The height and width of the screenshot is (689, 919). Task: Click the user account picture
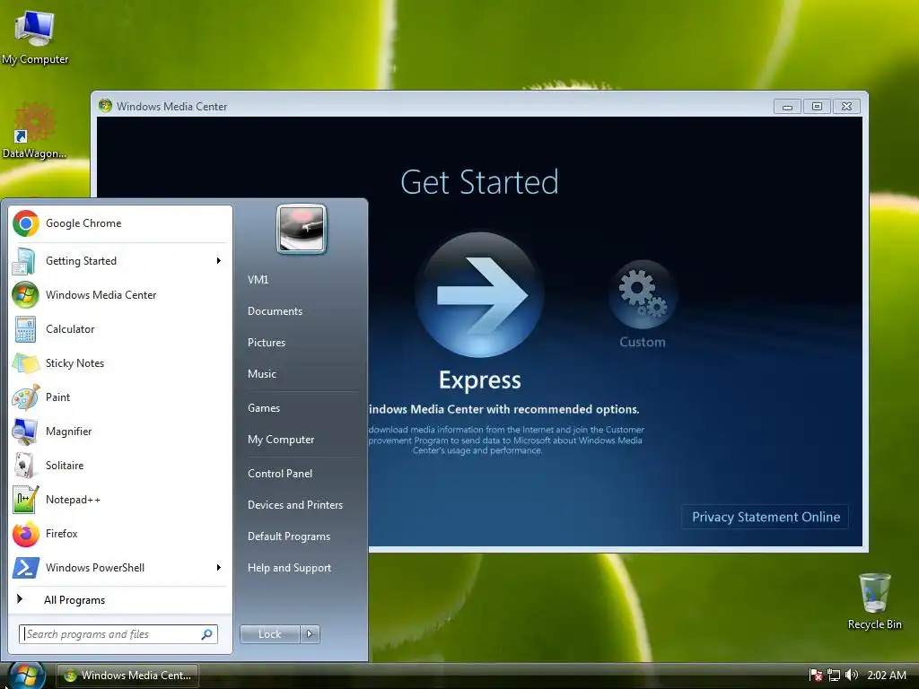(x=302, y=229)
